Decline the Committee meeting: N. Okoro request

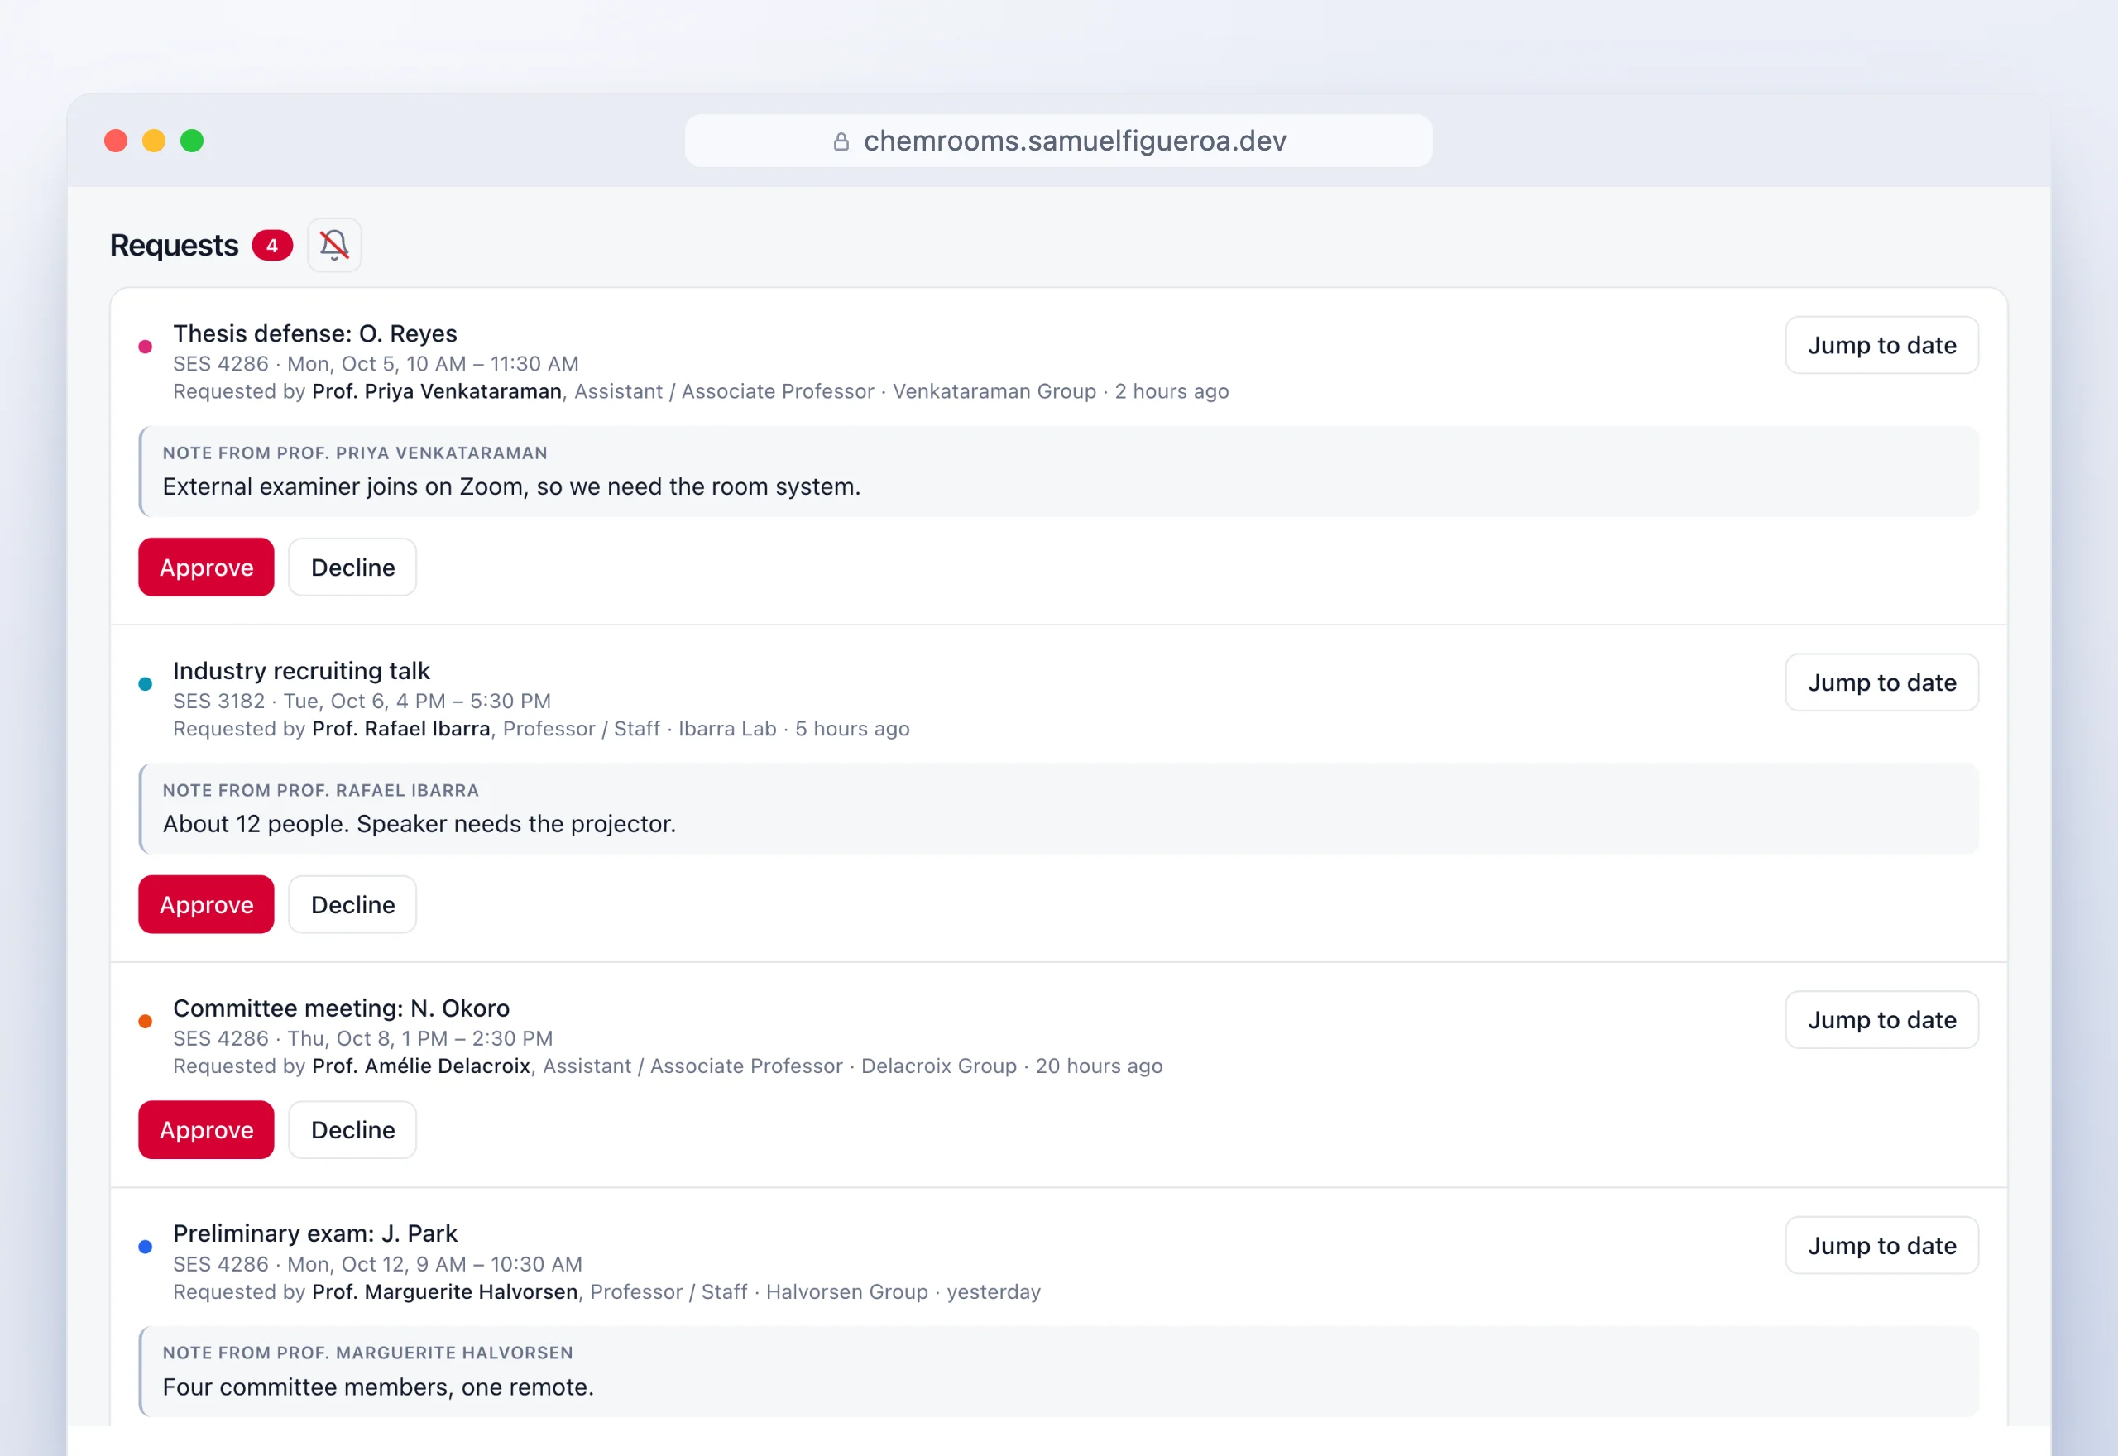tap(353, 1130)
